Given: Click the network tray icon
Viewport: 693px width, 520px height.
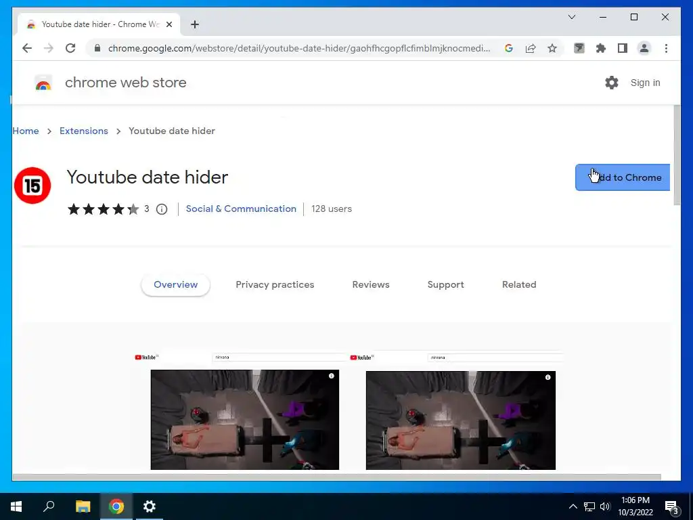Looking at the screenshot, I should 589,506.
